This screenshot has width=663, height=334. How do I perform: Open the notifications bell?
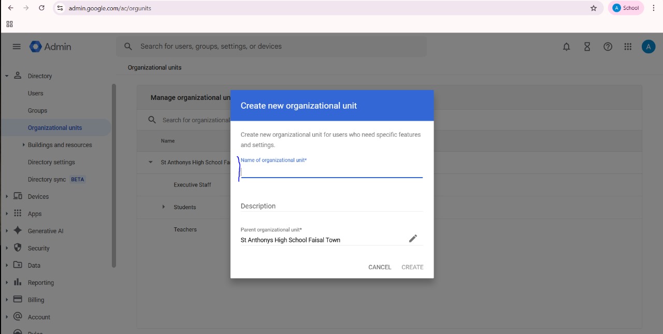566,47
